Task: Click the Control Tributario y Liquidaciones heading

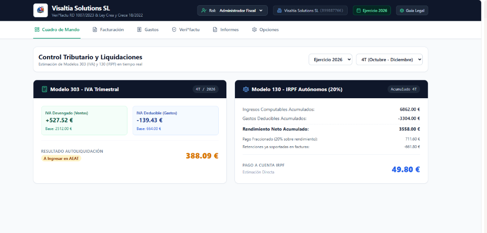Action: pyautogui.click(x=90, y=57)
